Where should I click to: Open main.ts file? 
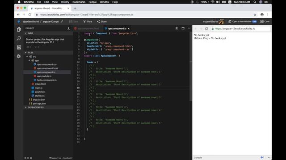coord(38,88)
